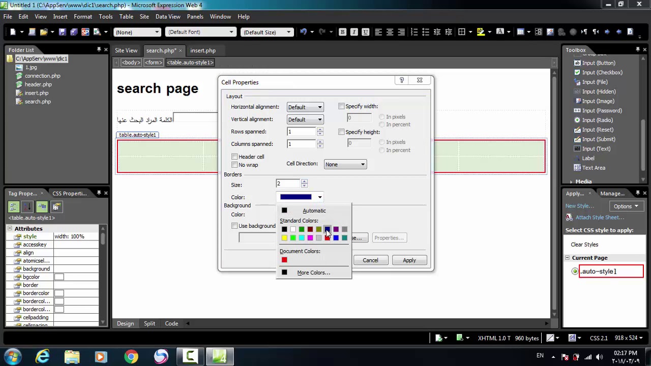Click the Cell Properties help question icon

coord(402,80)
